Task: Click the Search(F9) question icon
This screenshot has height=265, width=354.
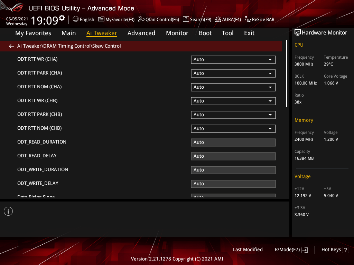Action: pos(186,19)
